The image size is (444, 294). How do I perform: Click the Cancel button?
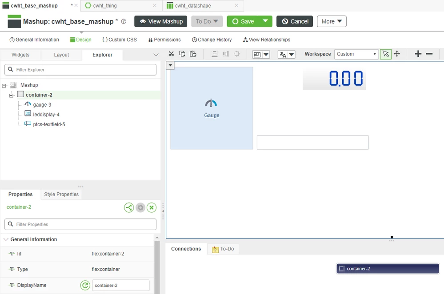(295, 21)
